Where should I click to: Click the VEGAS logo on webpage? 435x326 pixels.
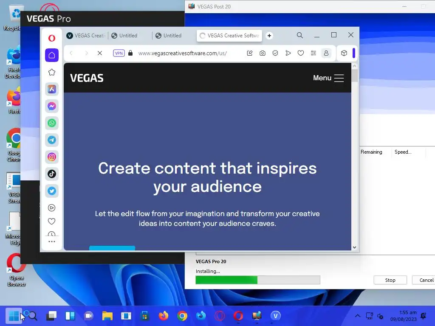tap(87, 78)
